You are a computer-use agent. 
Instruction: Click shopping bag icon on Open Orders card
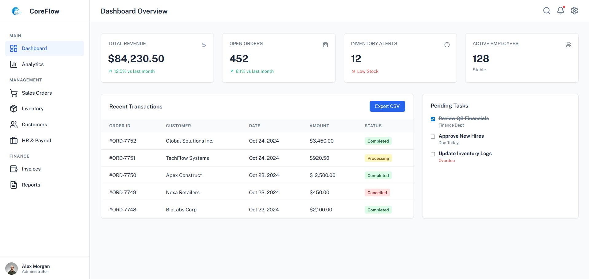pos(325,45)
